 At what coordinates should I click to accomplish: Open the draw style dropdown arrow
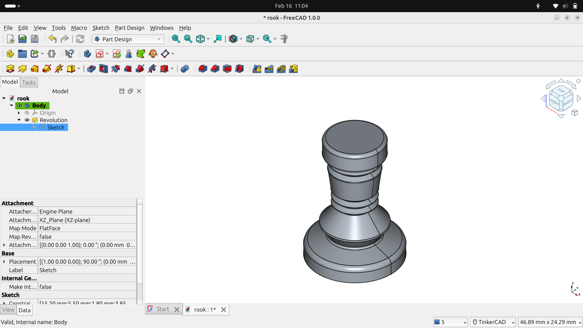(241, 39)
